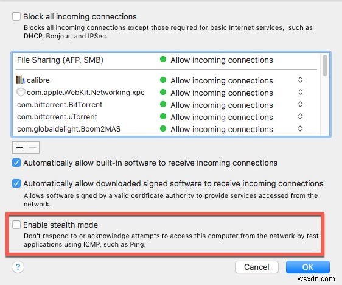The image size is (342, 285).
Task: Confirm settings with OK button
Action: [307, 267]
